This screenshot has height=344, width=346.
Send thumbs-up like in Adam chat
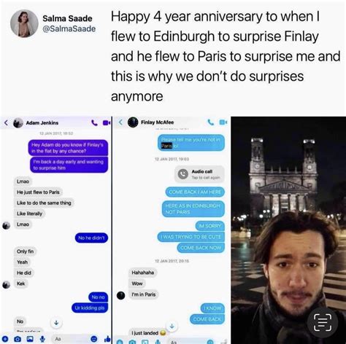[x=107, y=339]
